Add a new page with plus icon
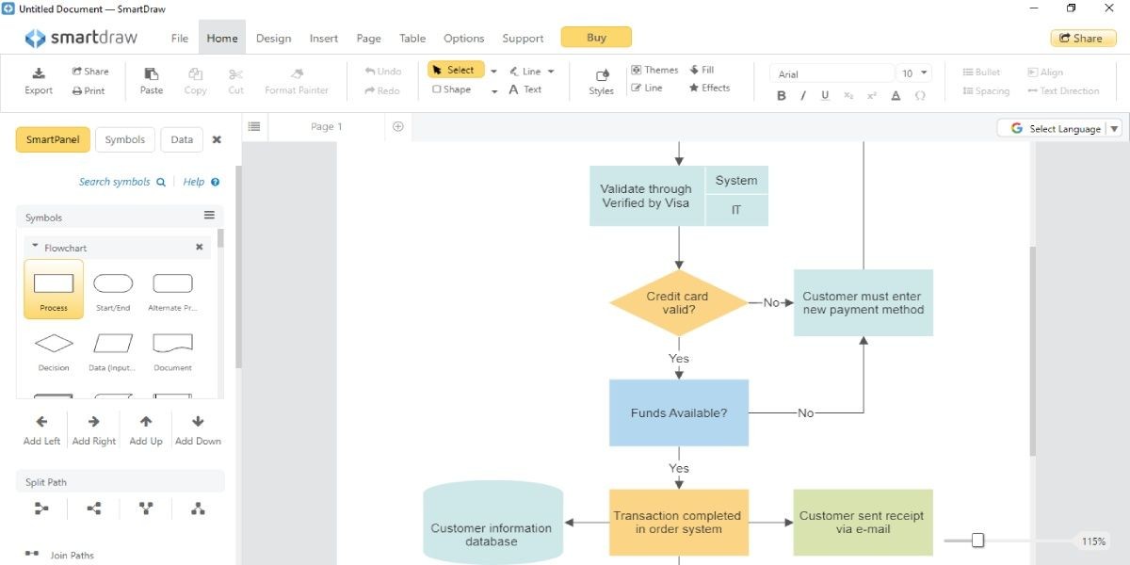 point(397,126)
